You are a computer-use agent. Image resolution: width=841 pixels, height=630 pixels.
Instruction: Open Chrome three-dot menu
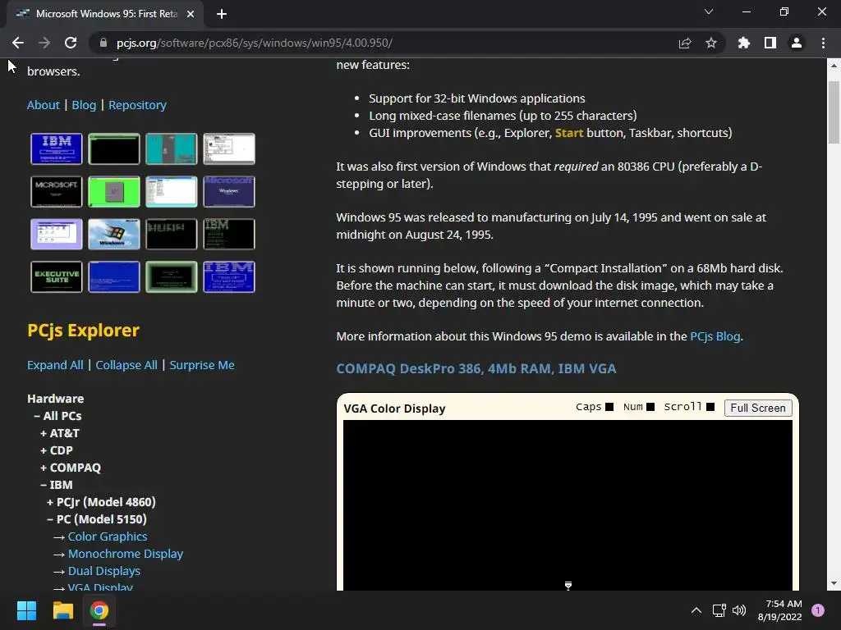point(823,43)
